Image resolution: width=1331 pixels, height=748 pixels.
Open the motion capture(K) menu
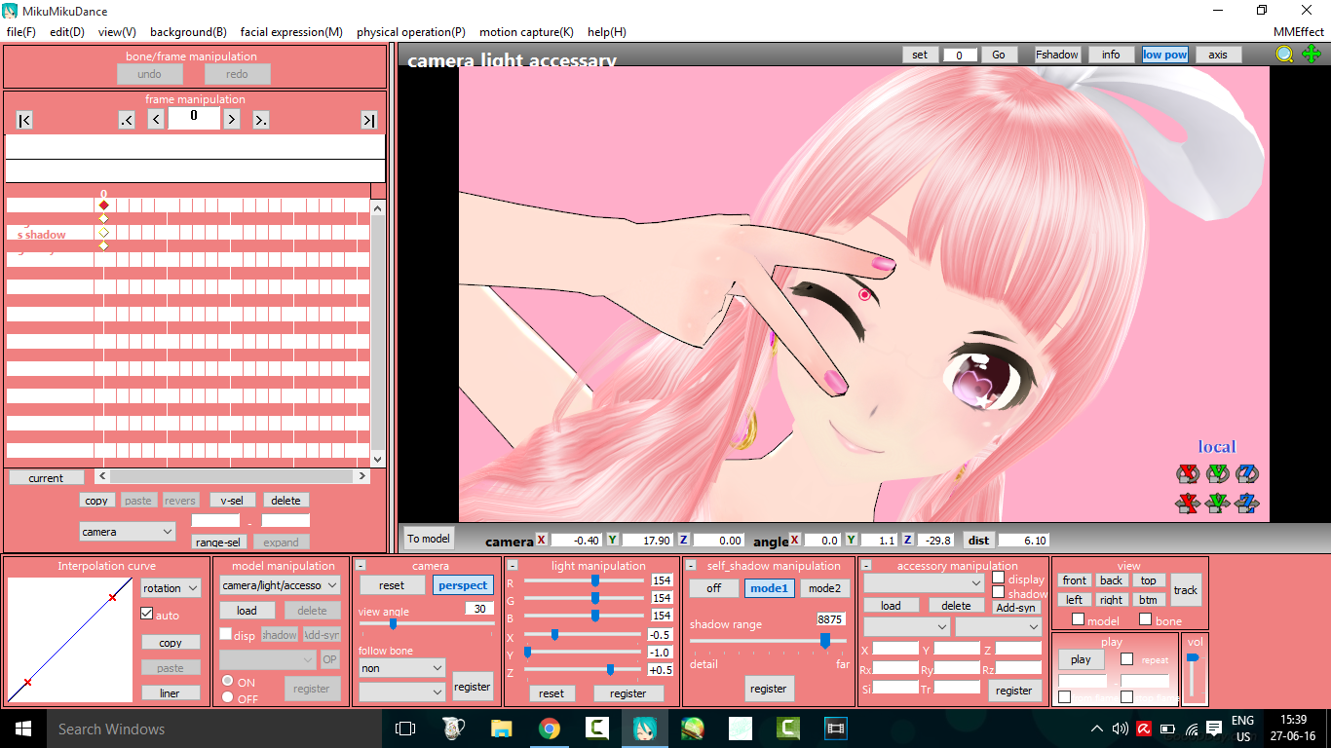point(526,32)
